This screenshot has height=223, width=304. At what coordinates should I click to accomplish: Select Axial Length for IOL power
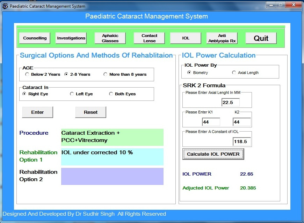(x=234, y=73)
